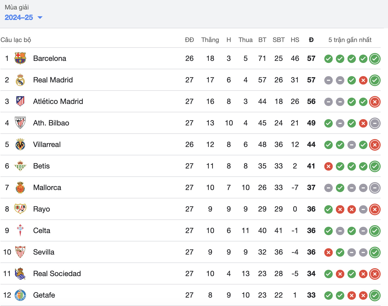Screen dimensions: 388x306
Task: Click the Getafe club crest
Action: click(20, 295)
